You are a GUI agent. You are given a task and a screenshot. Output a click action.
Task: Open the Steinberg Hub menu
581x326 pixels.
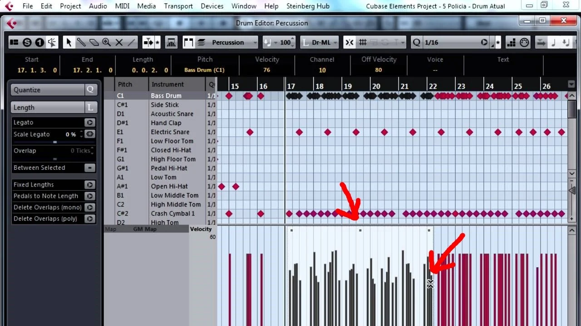309,6
